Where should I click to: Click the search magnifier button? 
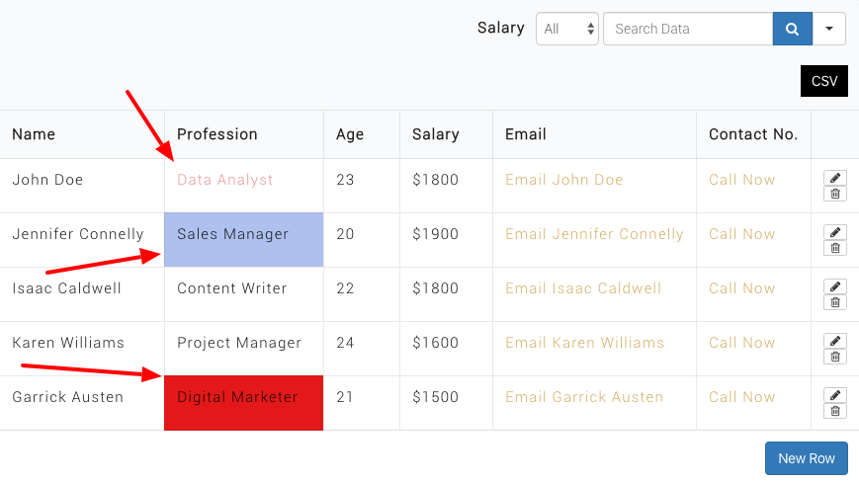[x=792, y=29]
